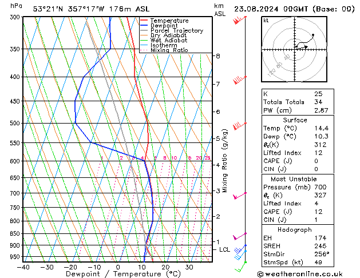This screenshot has height=278, width=360.
Task: Click the SREH value 245
Action: (321, 246)
